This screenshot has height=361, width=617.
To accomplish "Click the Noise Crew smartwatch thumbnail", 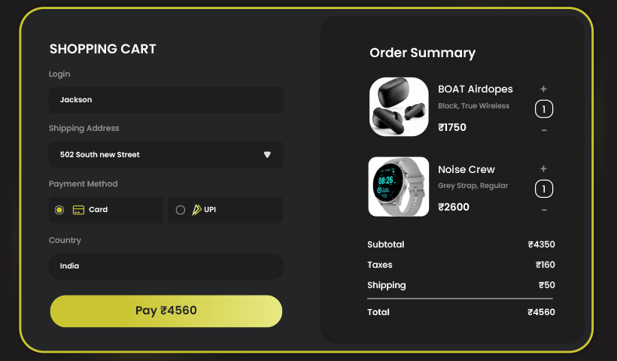I will point(399,187).
